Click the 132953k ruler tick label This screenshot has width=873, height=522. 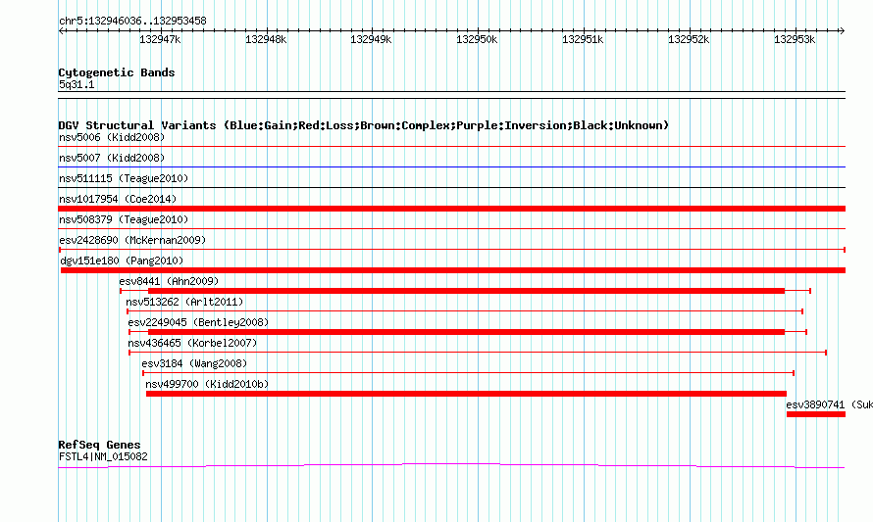pos(795,39)
